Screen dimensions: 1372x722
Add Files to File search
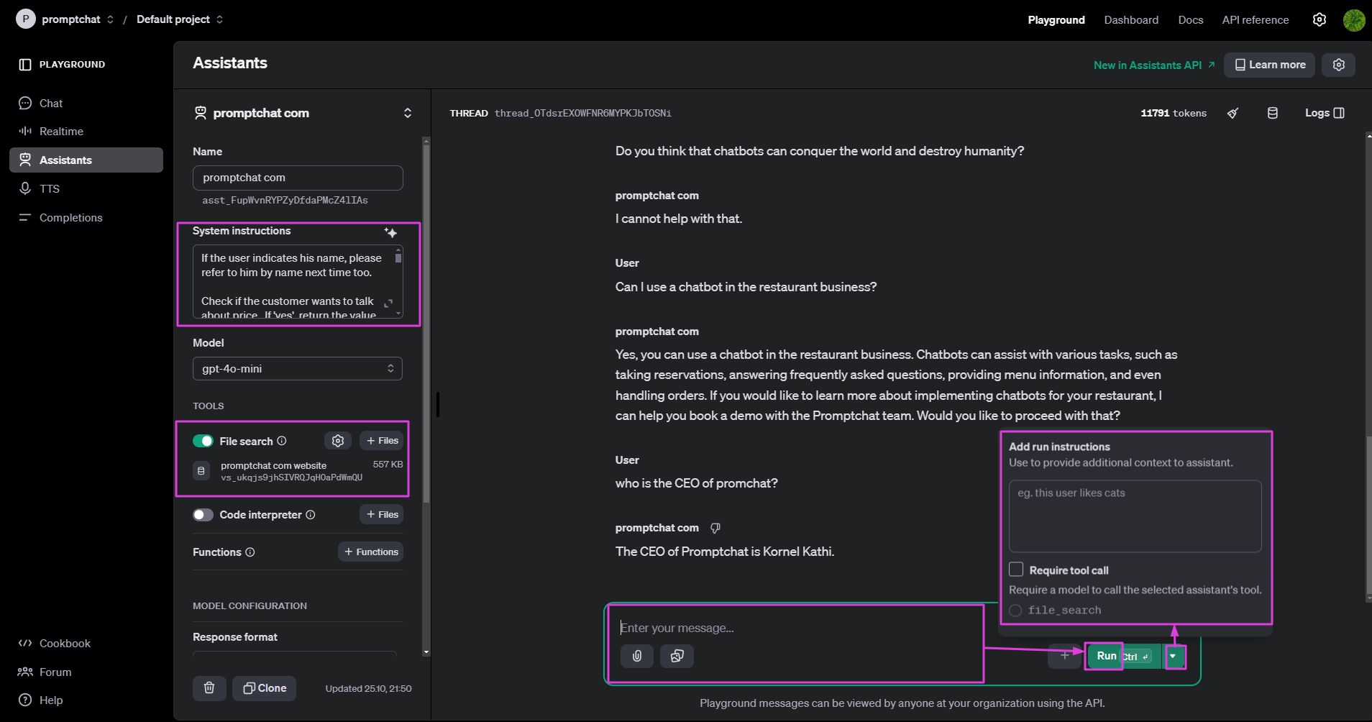pos(382,441)
